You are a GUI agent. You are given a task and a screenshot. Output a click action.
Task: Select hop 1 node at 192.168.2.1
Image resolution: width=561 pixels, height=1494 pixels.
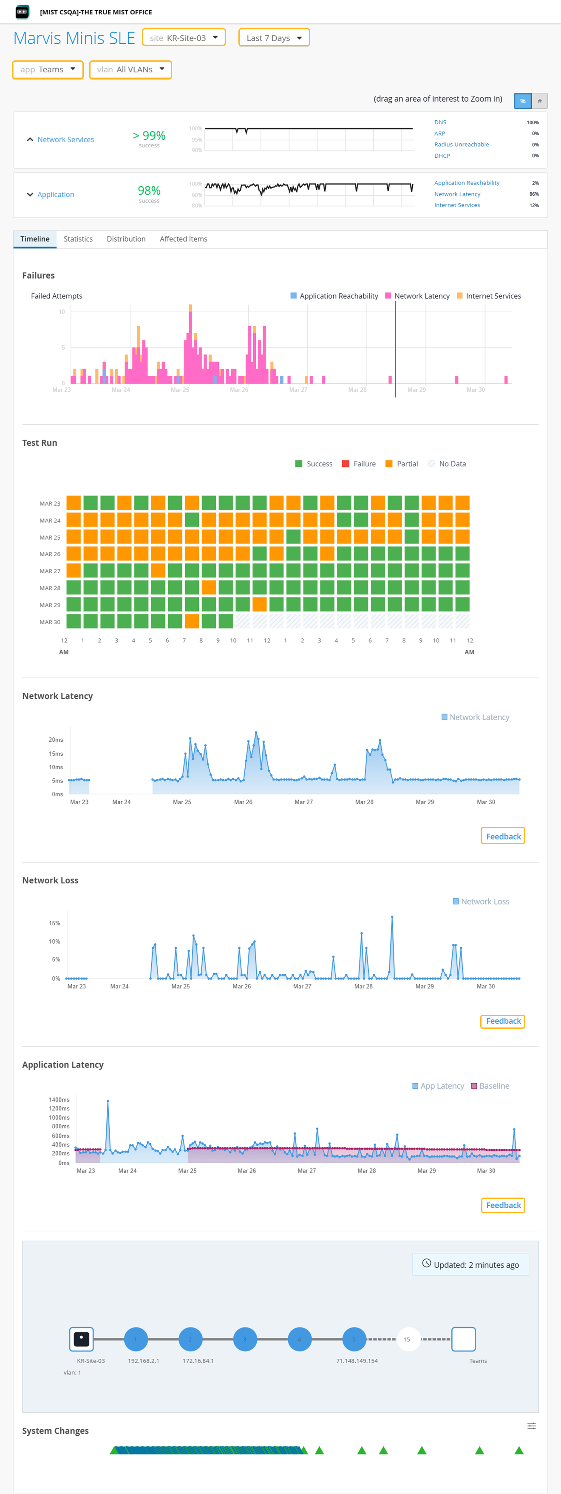136,1339
